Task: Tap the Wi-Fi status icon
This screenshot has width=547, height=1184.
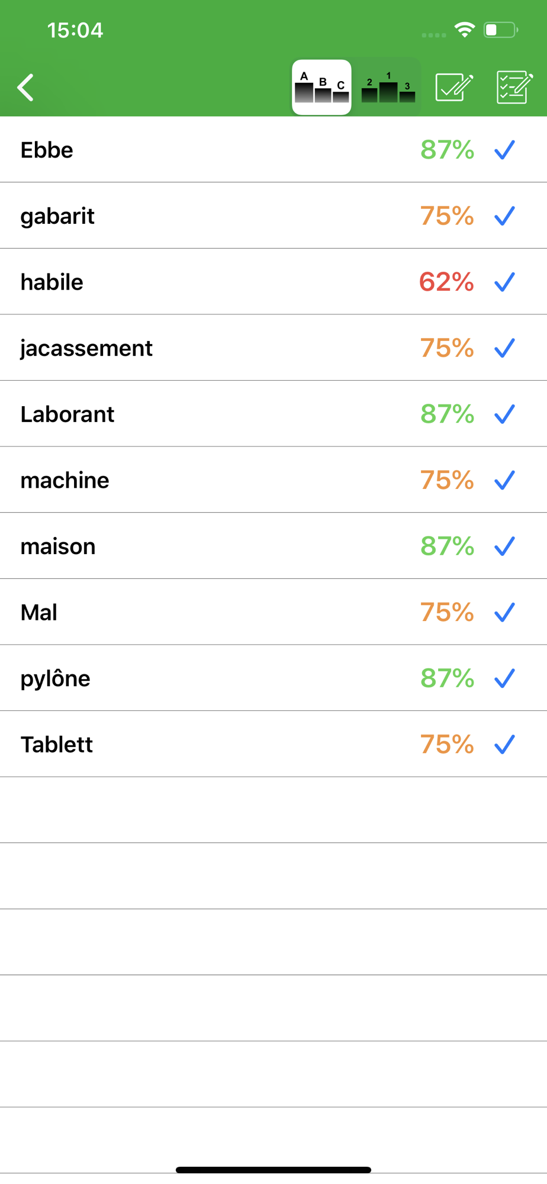Action: [x=465, y=30]
